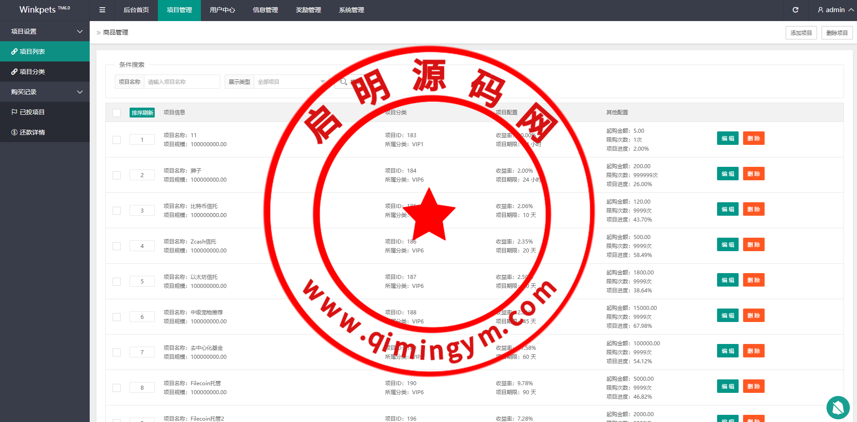Select the checkbox for Zcash信托 row
Screen dimensions: 857x422
(x=117, y=246)
